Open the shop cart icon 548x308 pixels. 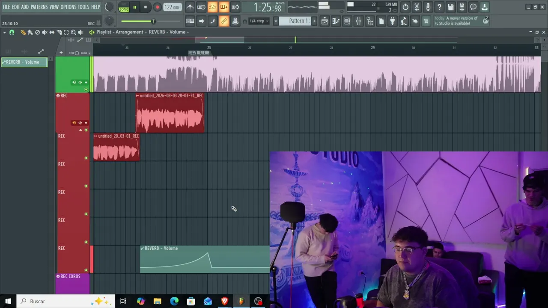tap(426, 21)
